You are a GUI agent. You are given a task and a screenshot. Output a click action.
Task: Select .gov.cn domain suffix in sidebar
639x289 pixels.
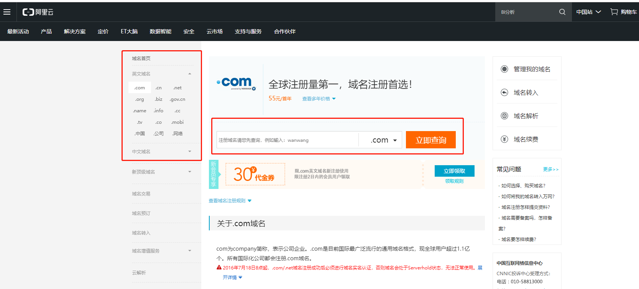pyautogui.click(x=177, y=99)
